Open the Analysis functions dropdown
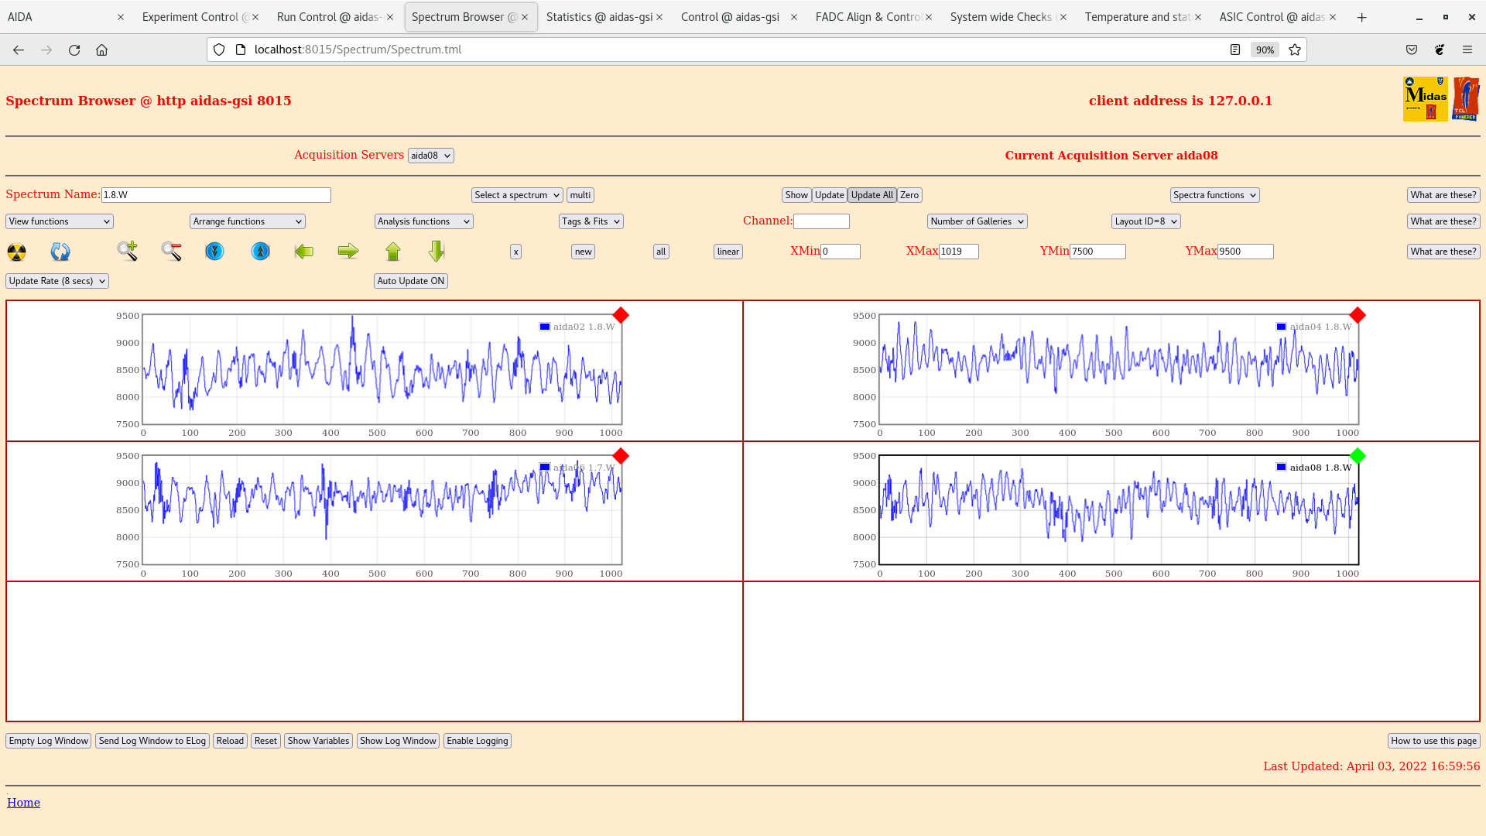Image resolution: width=1486 pixels, height=836 pixels. 424,221
